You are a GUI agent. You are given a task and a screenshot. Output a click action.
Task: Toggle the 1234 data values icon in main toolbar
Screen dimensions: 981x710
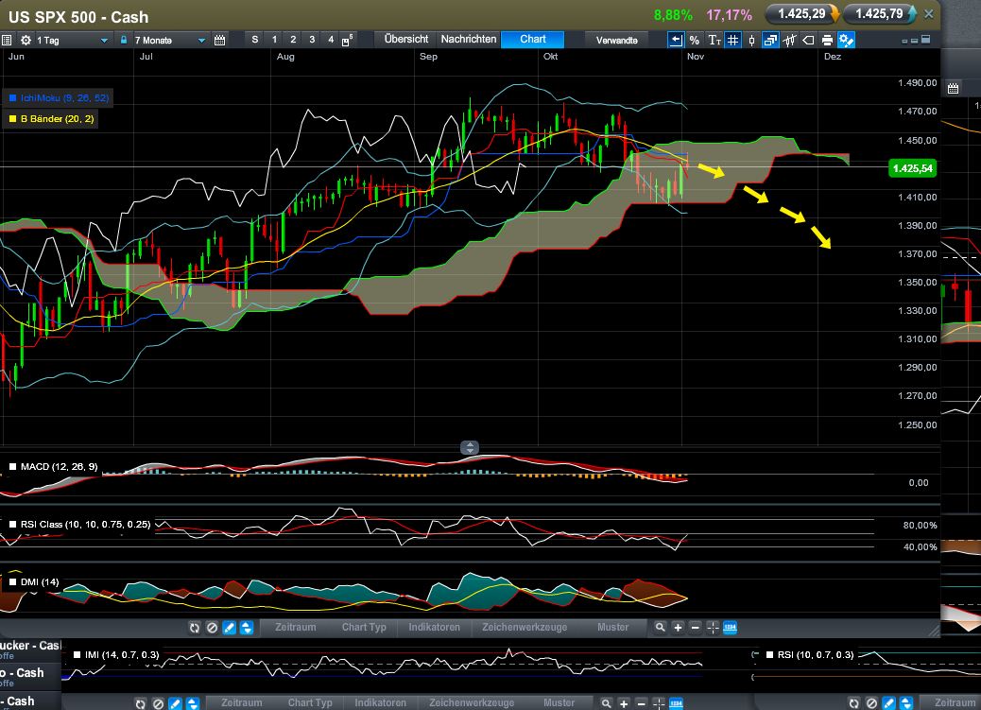coord(731,628)
